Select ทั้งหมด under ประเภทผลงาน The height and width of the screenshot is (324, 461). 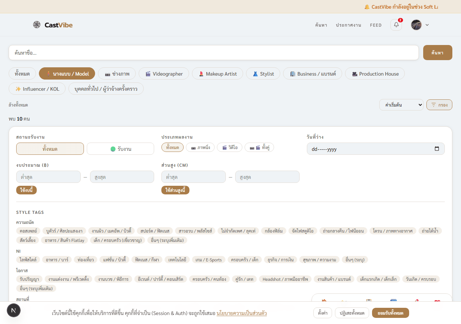tap(173, 147)
